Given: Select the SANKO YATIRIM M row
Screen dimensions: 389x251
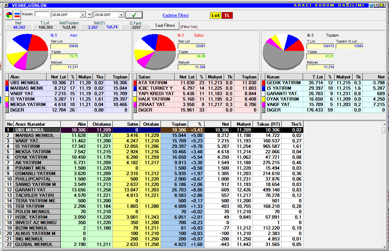Looking at the screenshot, I should tap(154, 185).
